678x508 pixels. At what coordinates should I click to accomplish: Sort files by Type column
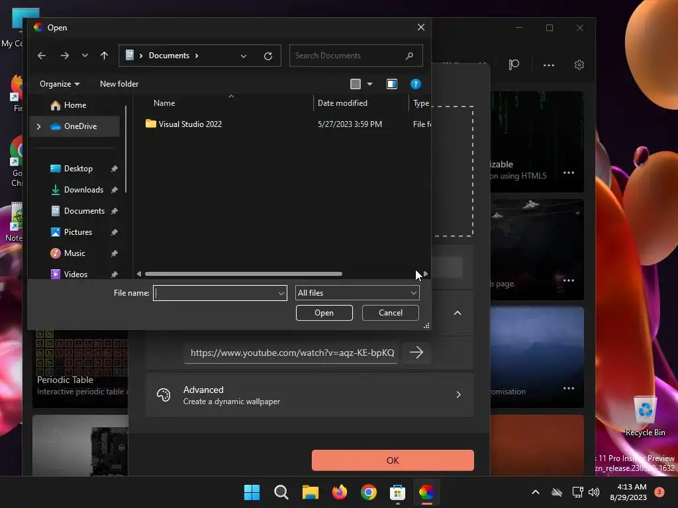click(420, 103)
